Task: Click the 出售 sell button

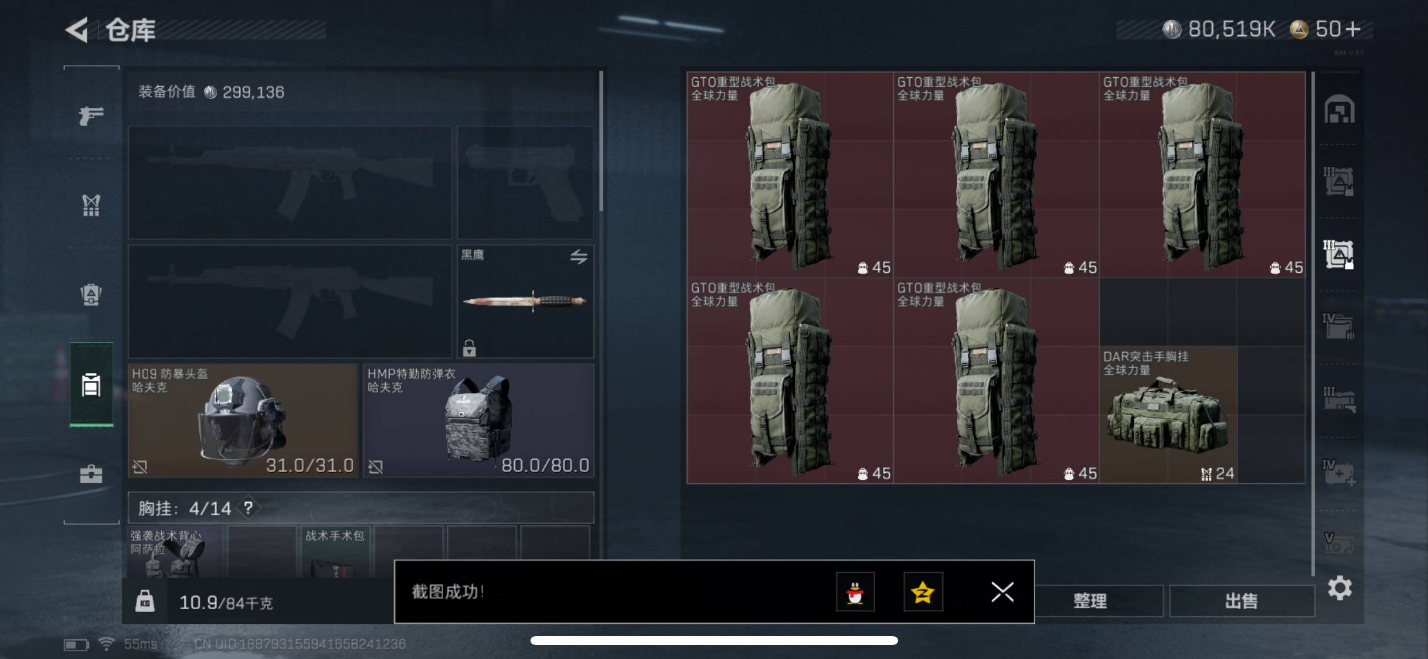Action: [x=1242, y=600]
